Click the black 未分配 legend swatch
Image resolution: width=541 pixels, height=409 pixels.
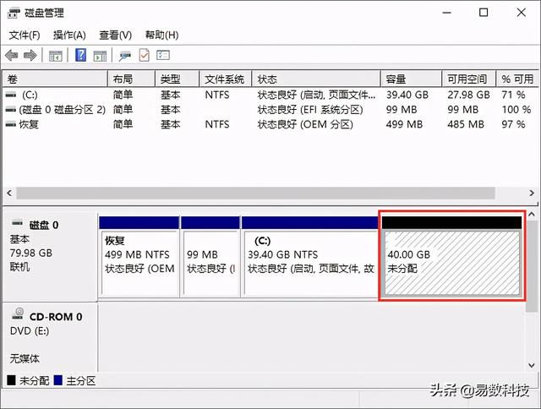[11, 380]
